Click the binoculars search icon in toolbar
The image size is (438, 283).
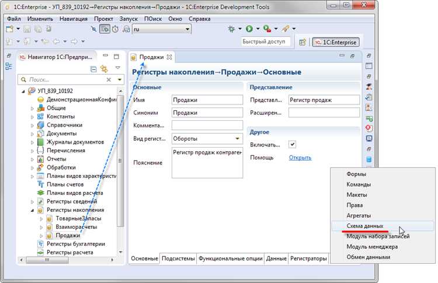(126, 29)
